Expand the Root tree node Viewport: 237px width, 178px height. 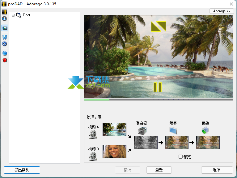point(13,15)
